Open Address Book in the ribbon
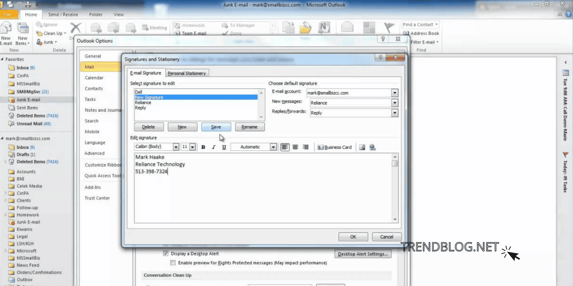 coord(421,34)
